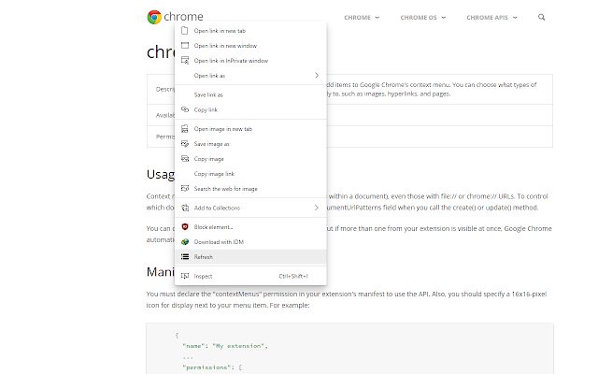The width and height of the screenshot is (598, 374).
Task: Choose Open link in new tab
Action: tap(250, 31)
